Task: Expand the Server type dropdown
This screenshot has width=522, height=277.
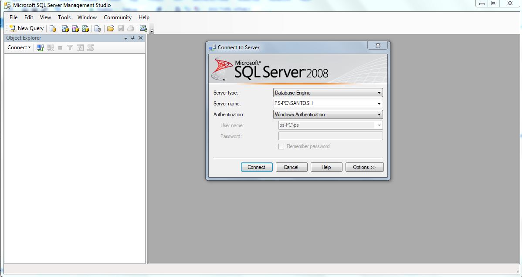Action: coord(379,93)
